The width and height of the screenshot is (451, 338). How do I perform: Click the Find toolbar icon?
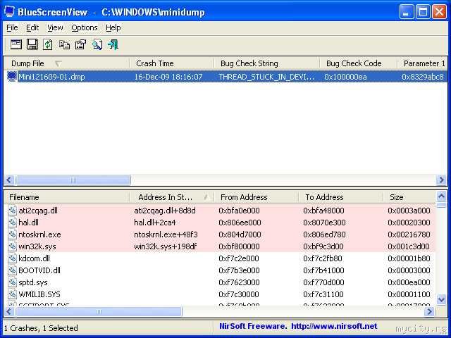97,44
